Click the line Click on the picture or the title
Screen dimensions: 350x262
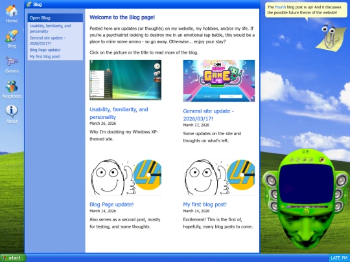144,52
